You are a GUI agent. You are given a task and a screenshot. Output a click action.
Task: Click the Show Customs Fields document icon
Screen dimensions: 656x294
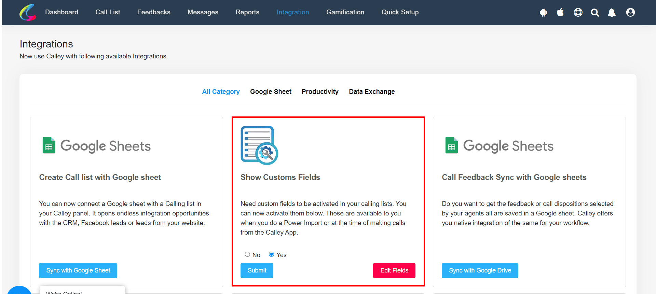(x=259, y=145)
